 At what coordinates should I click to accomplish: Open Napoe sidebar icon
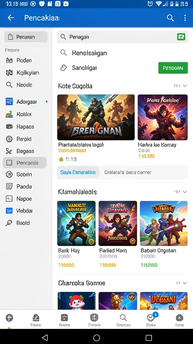coord(9,199)
